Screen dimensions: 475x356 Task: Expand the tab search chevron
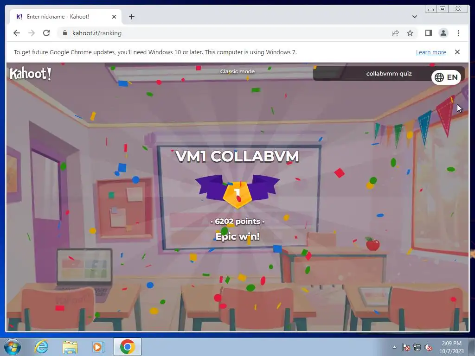click(x=415, y=17)
